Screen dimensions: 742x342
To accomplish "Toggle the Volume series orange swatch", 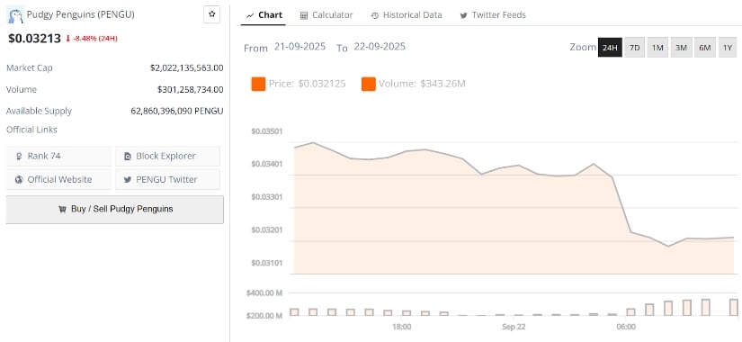I will (368, 84).
